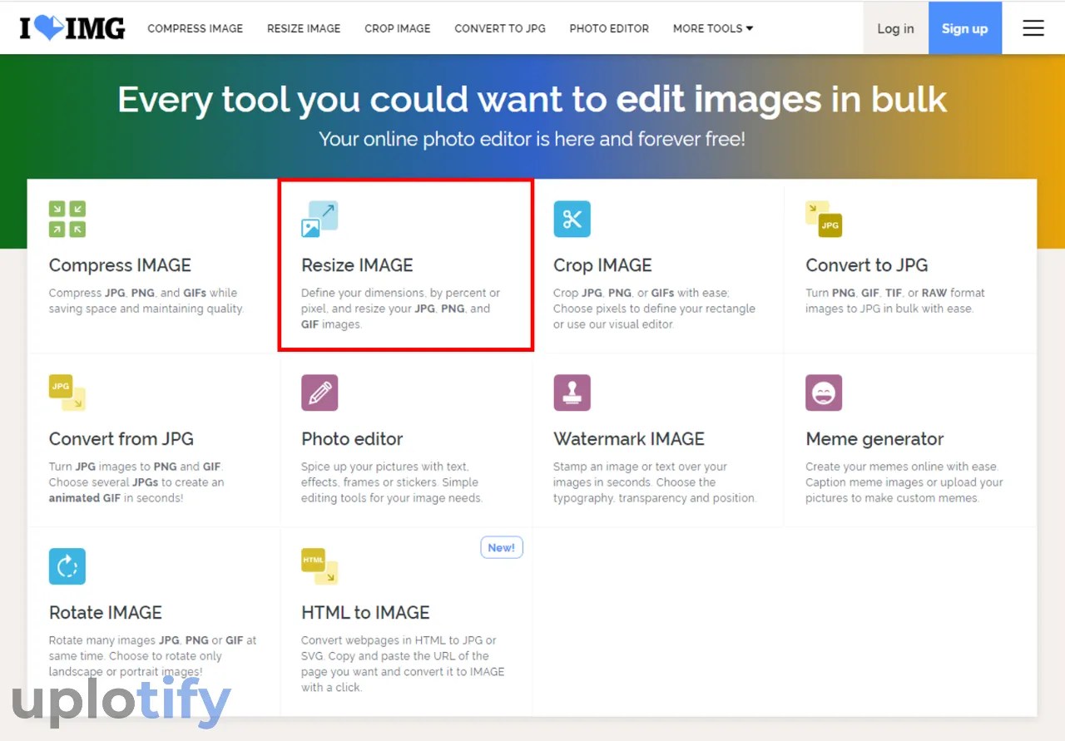Click the Photo editor description text
The image size is (1065, 741).
click(x=392, y=482)
